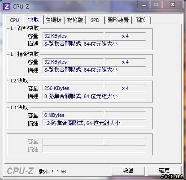Click the CPU-Z logo text at bottom

click(x=20, y=171)
